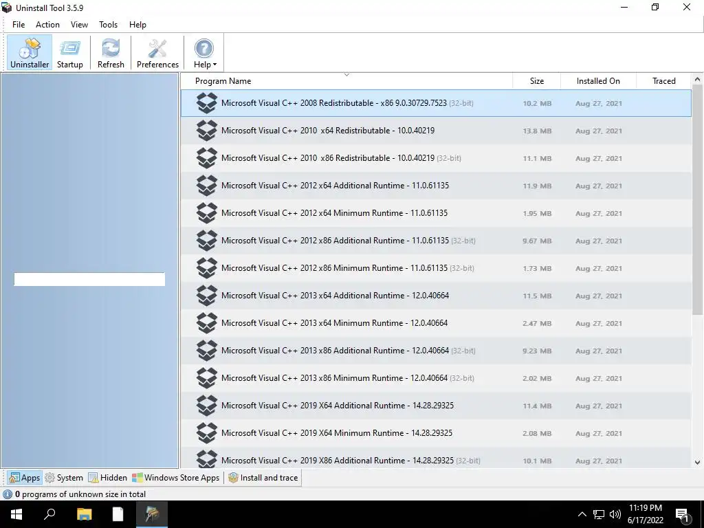The image size is (704, 528).
Task: Select Visual C++ 2013 x86 Additional Runtime entry
Action: click(x=436, y=351)
